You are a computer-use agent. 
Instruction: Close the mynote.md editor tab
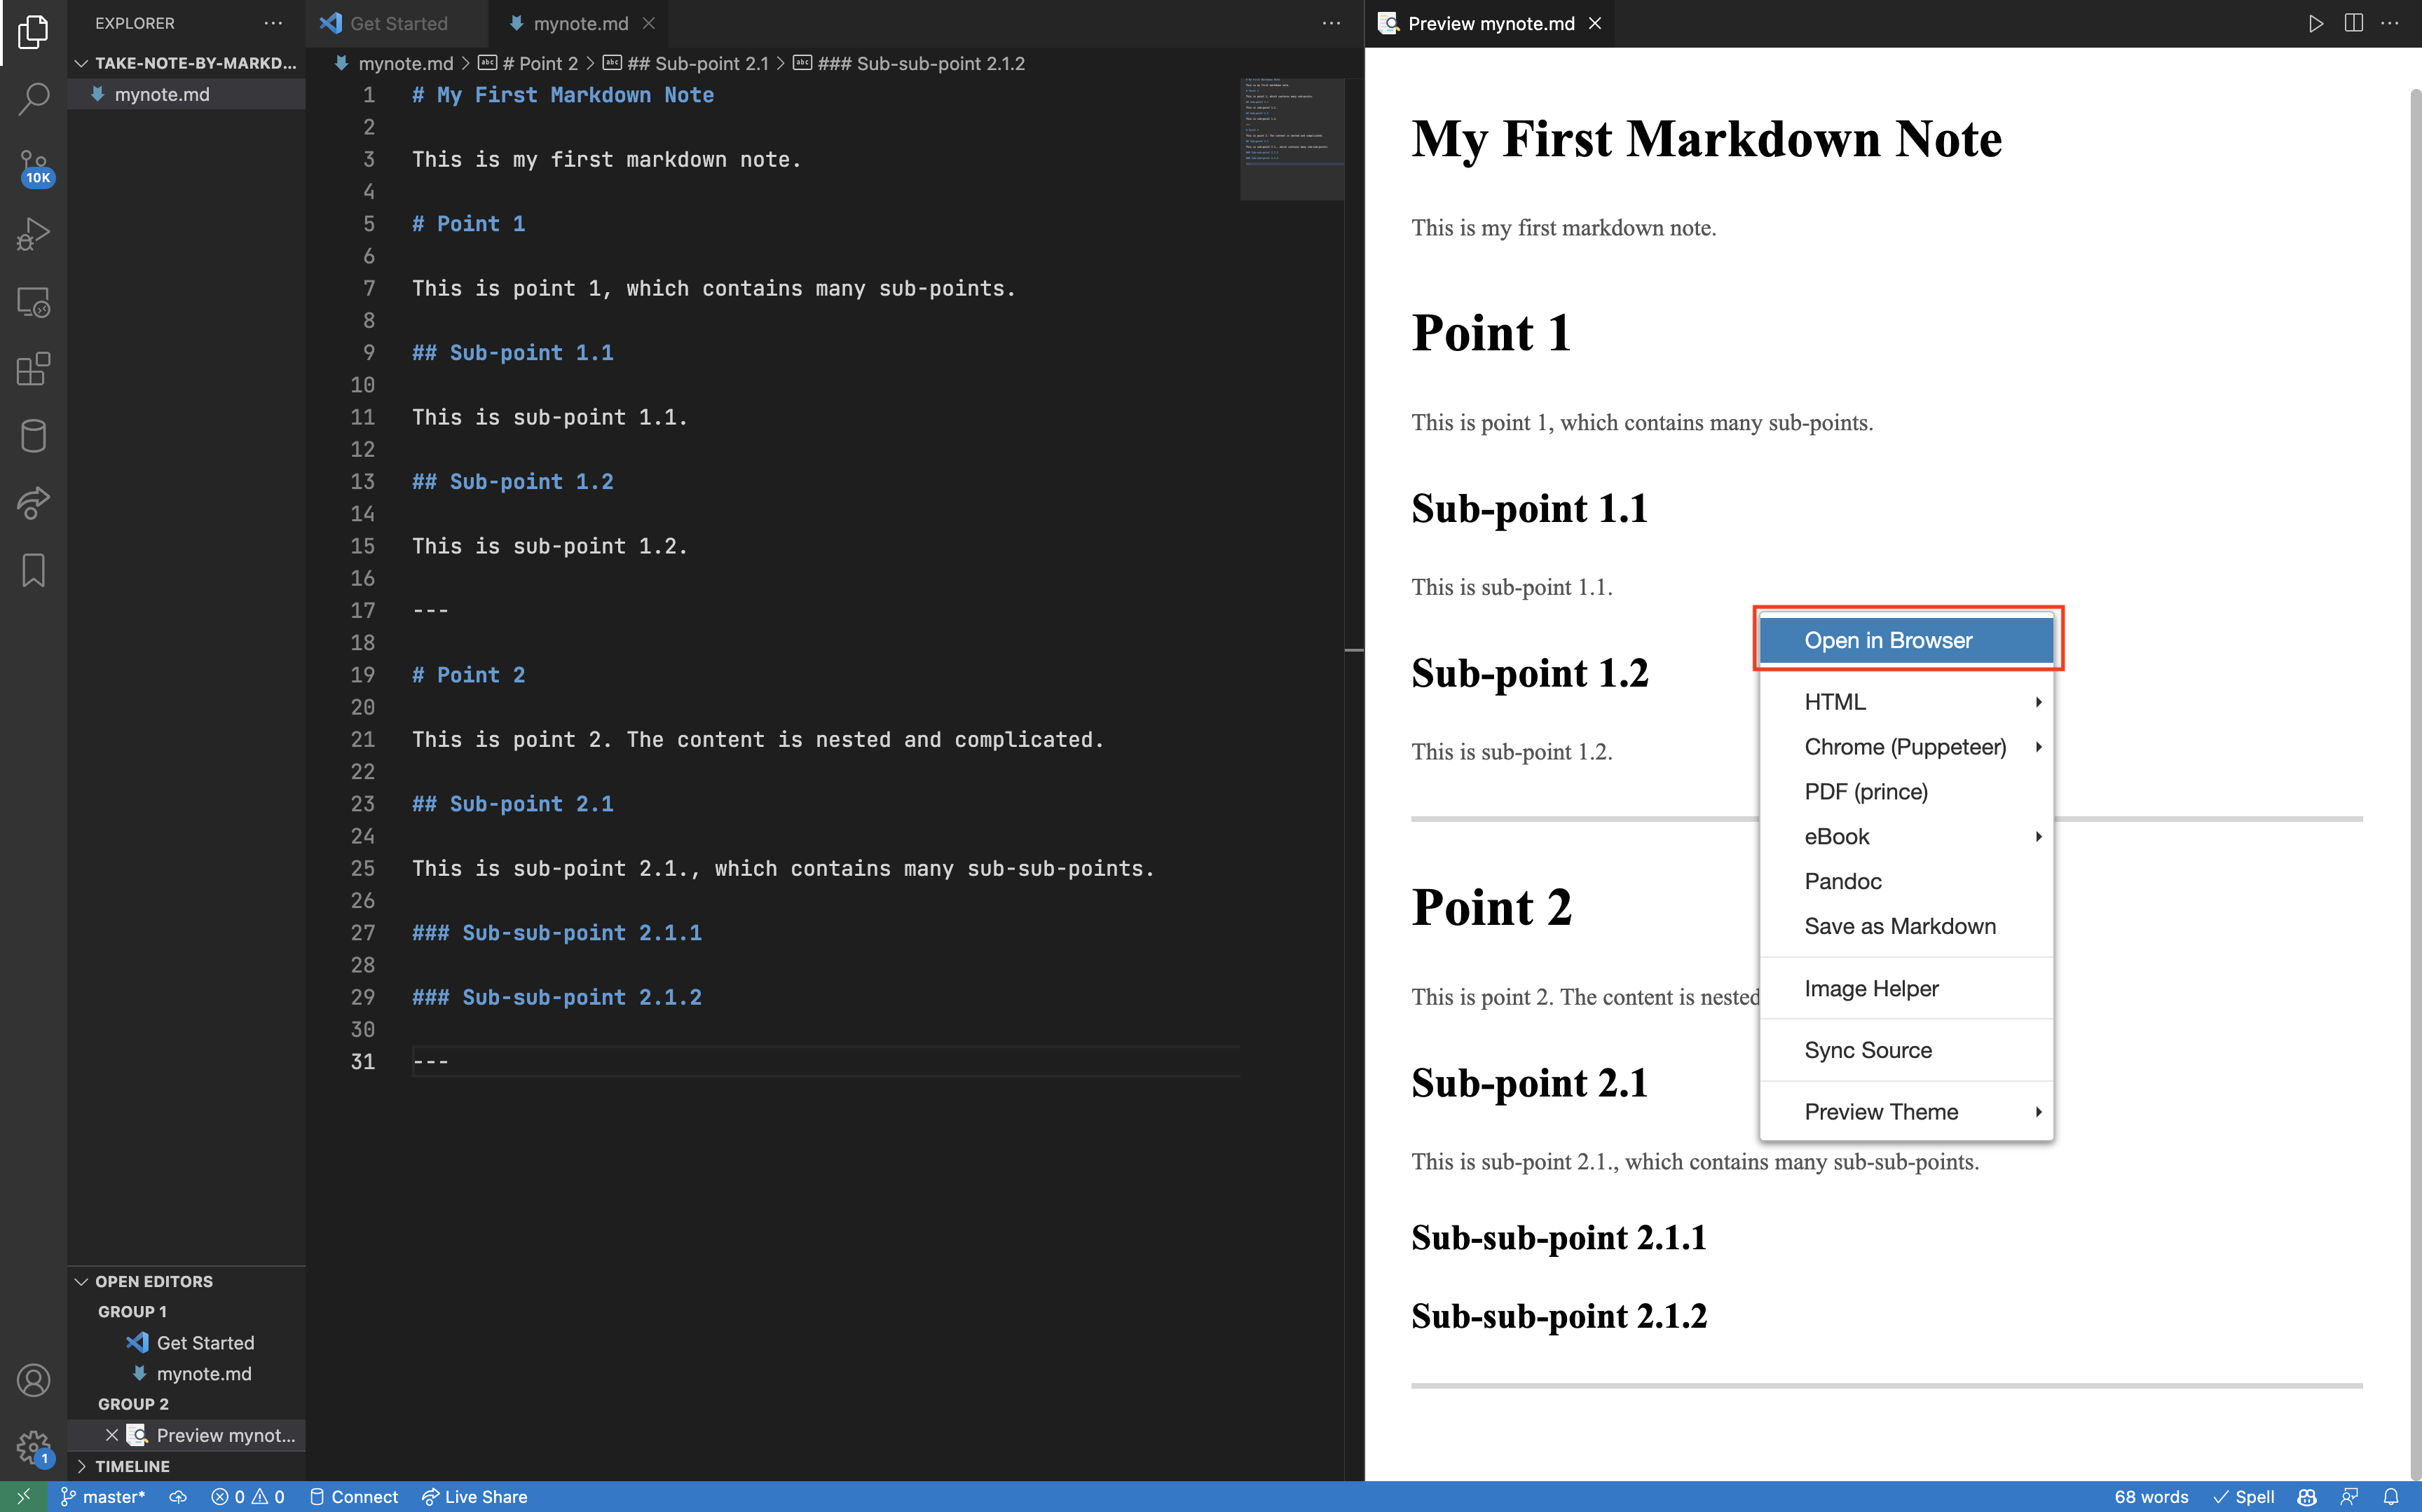coord(649,23)
